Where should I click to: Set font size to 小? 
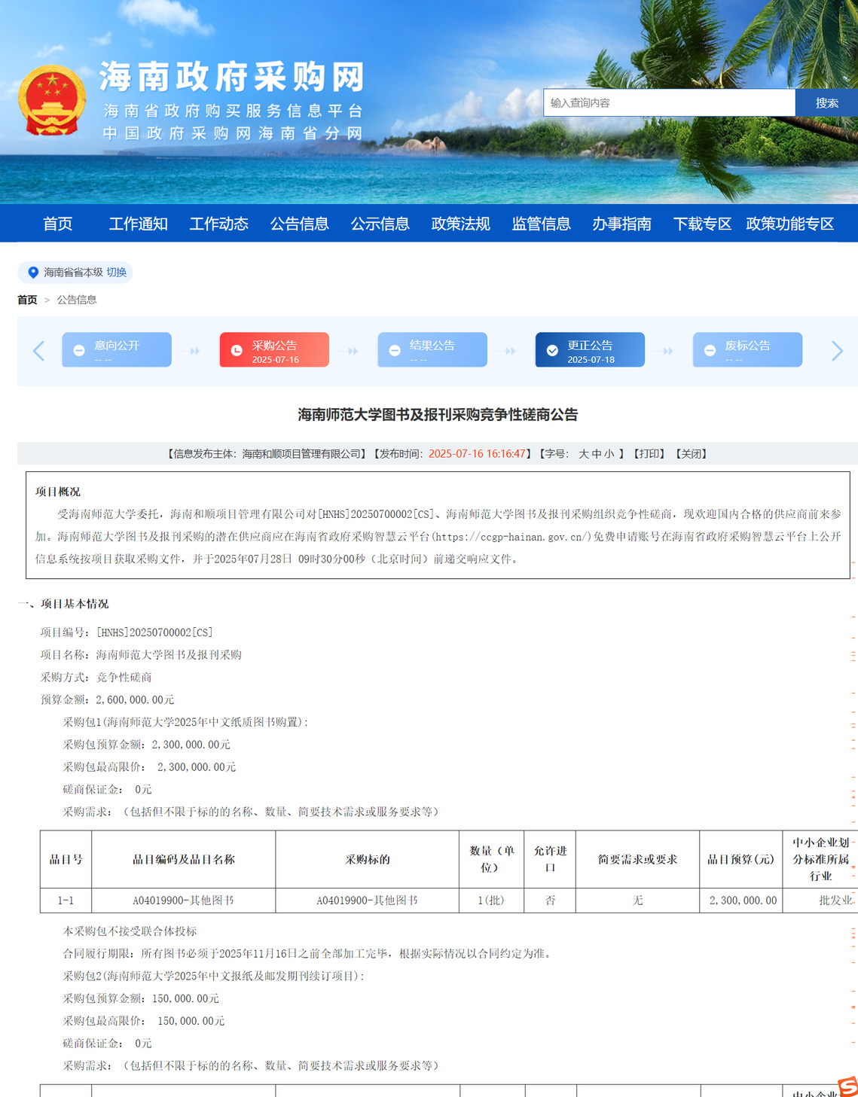[x=609, y=454]
